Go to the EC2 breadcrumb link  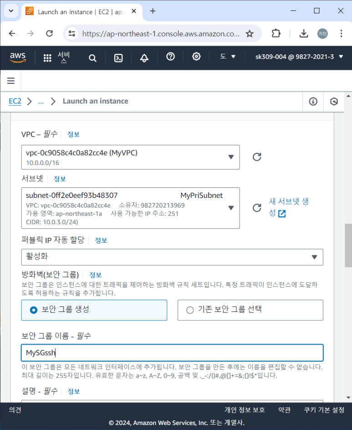(x=15, y=101)
